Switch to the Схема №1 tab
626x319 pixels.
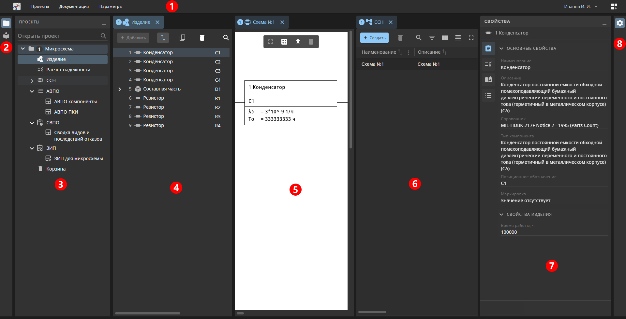tap(261, 22)
